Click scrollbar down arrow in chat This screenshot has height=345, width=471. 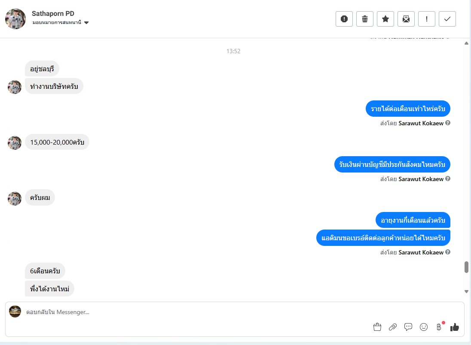tap(466, 291)
